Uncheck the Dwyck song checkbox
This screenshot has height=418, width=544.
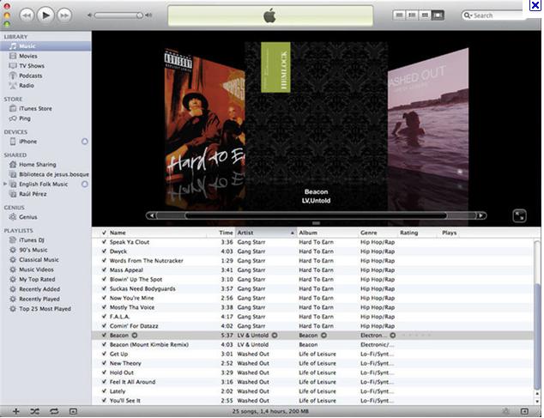[104, 251]
